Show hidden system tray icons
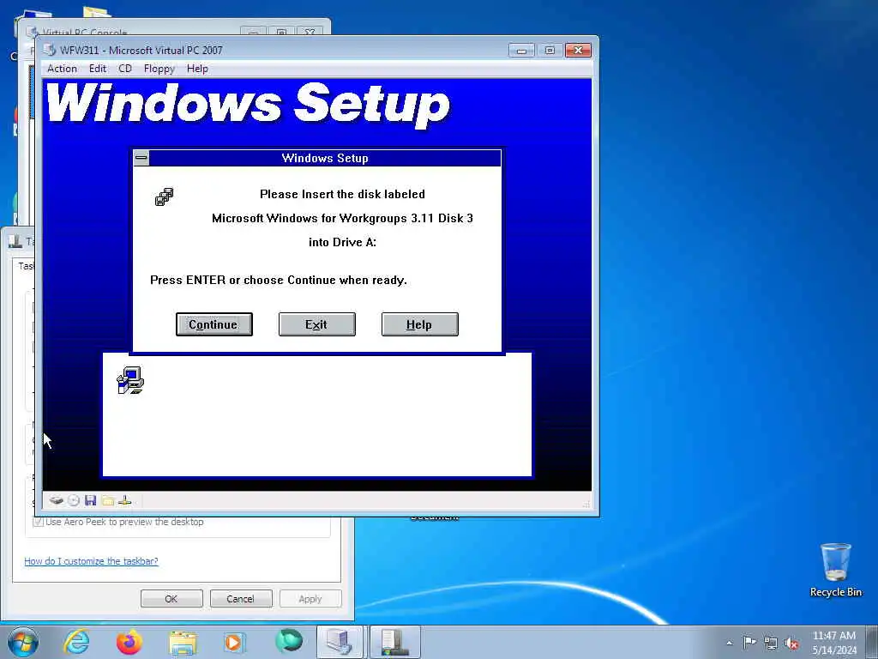878x659 pixels. click(729, 643)
